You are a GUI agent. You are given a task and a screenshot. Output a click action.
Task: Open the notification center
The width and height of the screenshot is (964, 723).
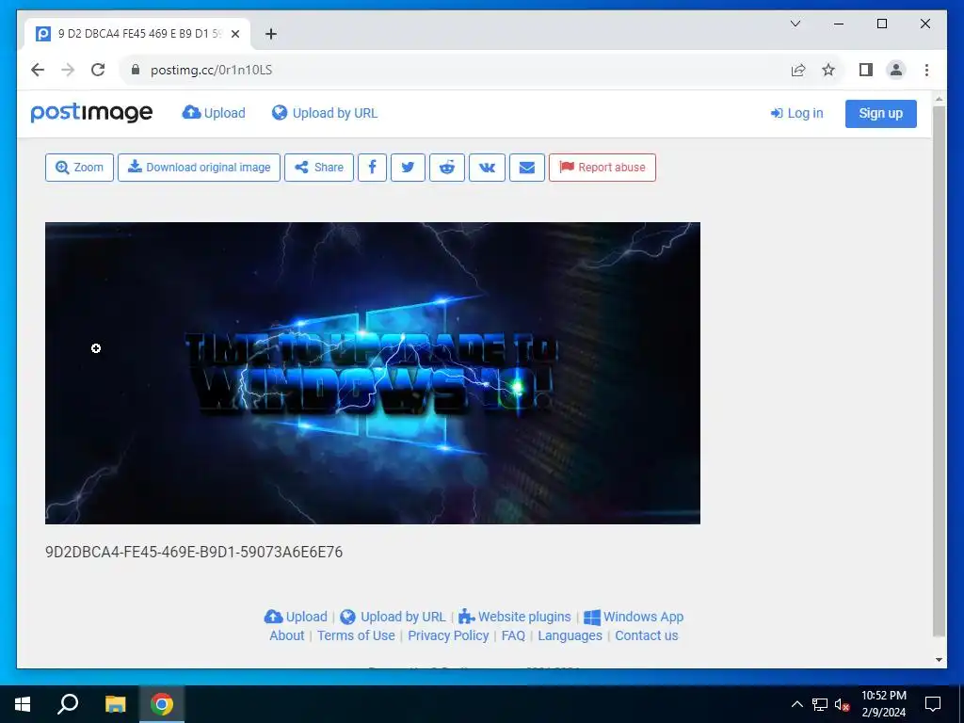click(933, 704)
